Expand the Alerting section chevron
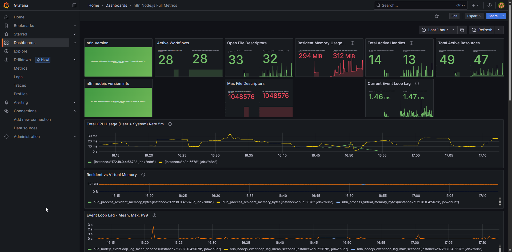The height and width of the screenshot is (252, 512). pyautogui.click(x=75, y=102)
